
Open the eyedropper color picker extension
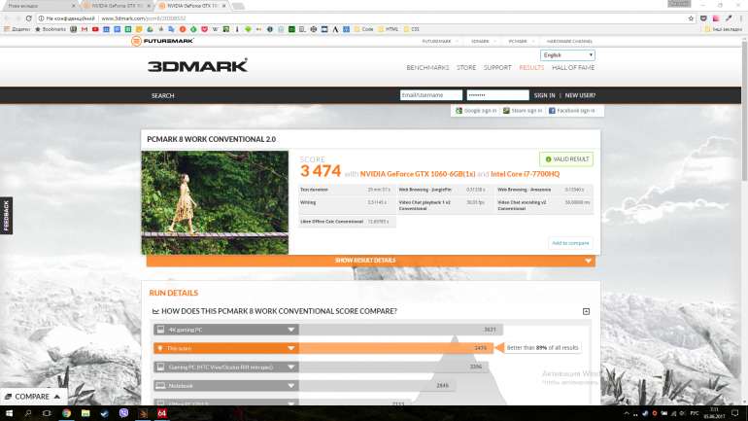[729, 18]
